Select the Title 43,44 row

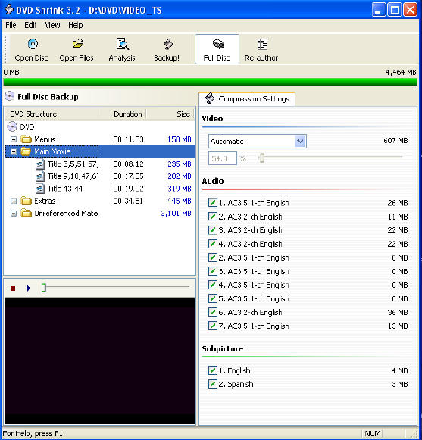[x=100, y=189]
